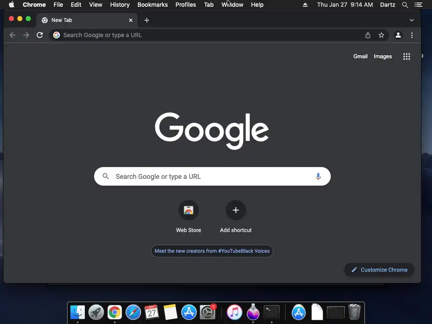This screenshot has height=324, width=432.
Task: Open Launchpad rocket in dock
Action: pyautogui.click(x=96, y=313)
